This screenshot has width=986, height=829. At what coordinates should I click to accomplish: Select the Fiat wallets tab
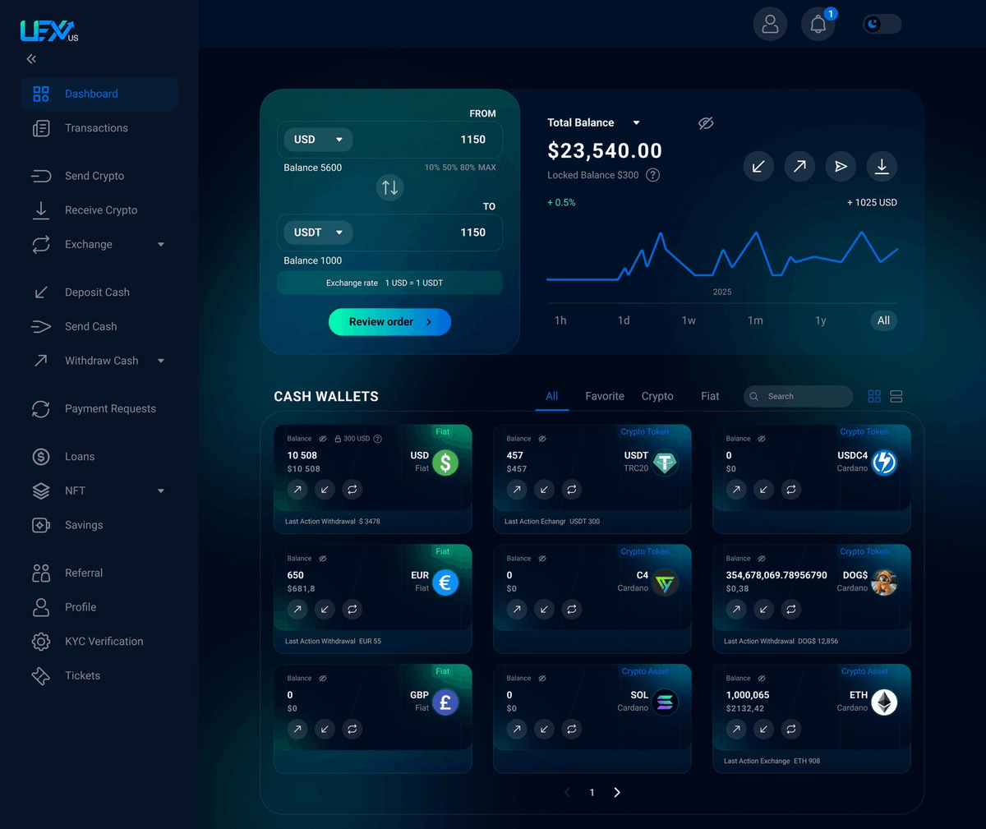pyautogui.click(x=710, y=396)
